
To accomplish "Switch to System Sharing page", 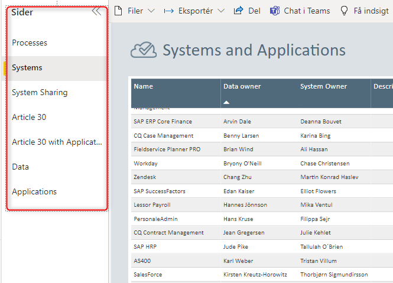I will click(x=40, y=93).
